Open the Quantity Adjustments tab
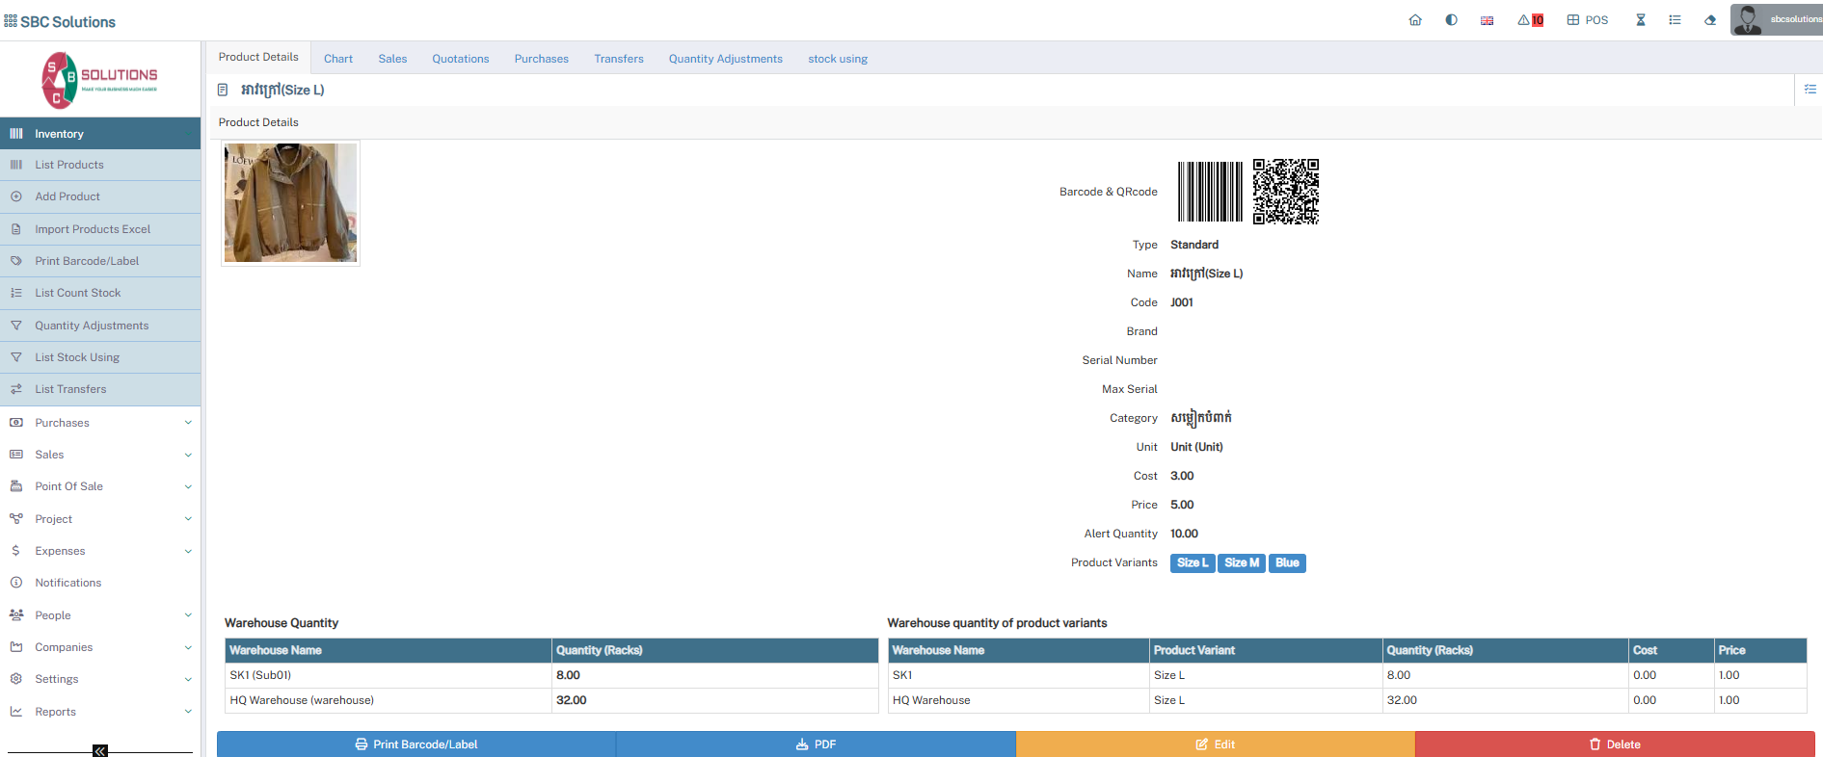Viewport: 1823px width, 757px height. click(725, 59)
